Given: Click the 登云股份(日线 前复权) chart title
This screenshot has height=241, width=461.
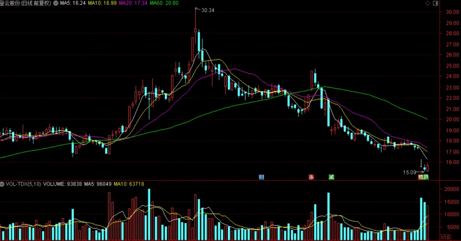Looking at the screenshot, I should tap(26, 3).
